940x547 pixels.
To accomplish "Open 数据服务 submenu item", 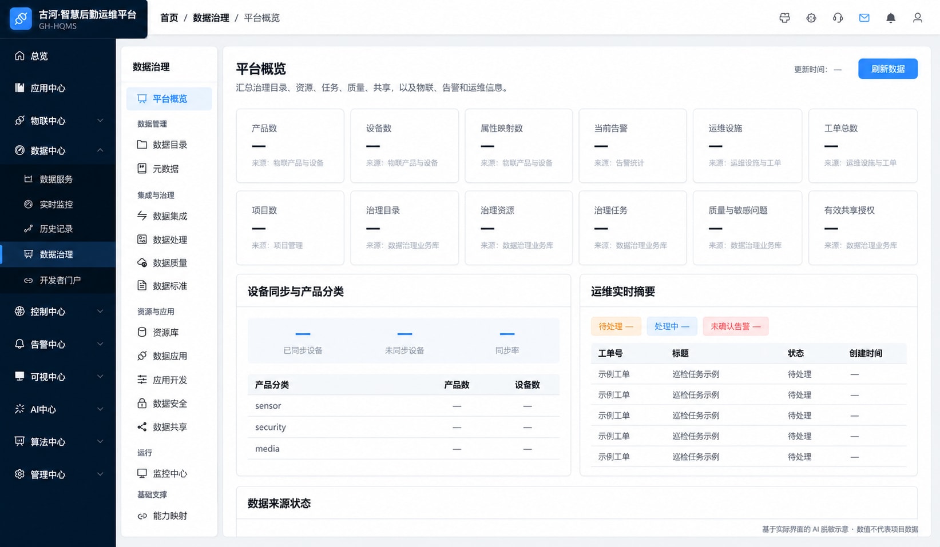I will coord(58,179).
